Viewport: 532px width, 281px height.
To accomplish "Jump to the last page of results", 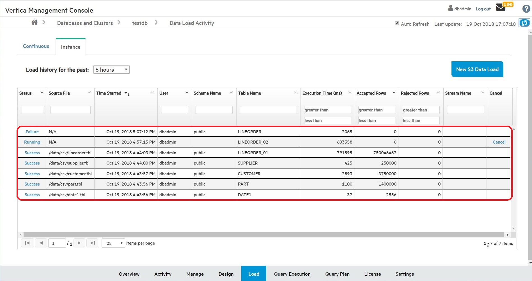I will (92, 243).
